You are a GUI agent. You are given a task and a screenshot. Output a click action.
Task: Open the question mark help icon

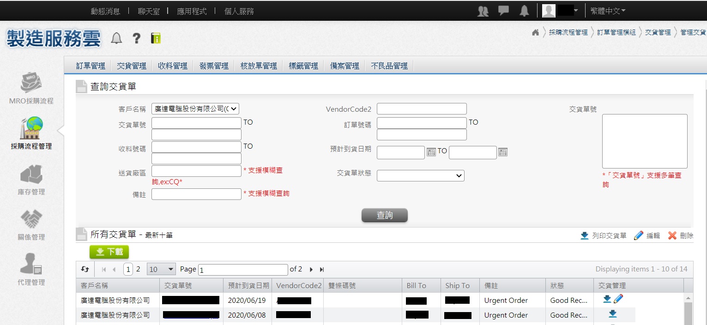tap(136, 38)
